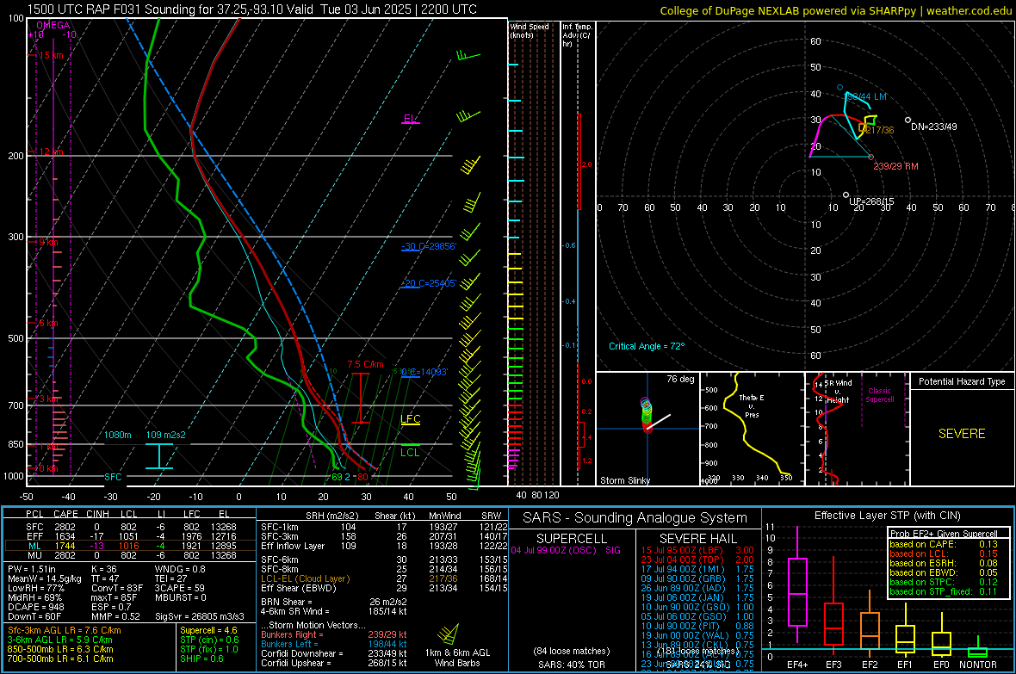Image resolution: width=1016 pixels, height=674 pixels.
Task: Click the EL equilibrium level label
Action: pos(410,119)
